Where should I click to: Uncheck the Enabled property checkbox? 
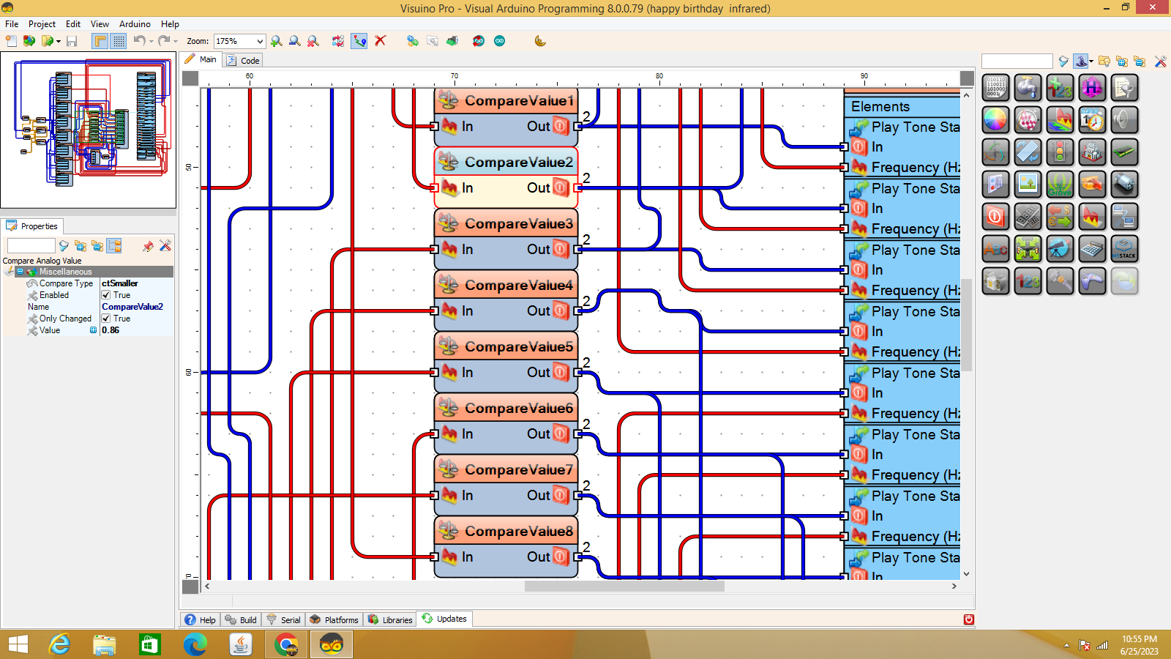106,295
